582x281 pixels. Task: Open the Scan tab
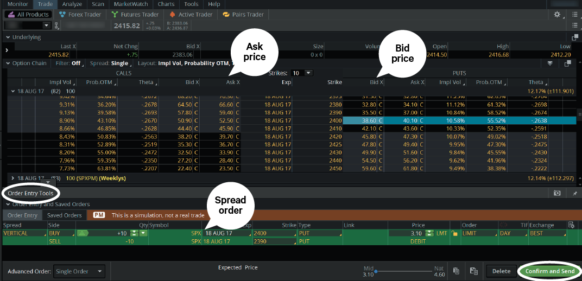pos(98,4)
